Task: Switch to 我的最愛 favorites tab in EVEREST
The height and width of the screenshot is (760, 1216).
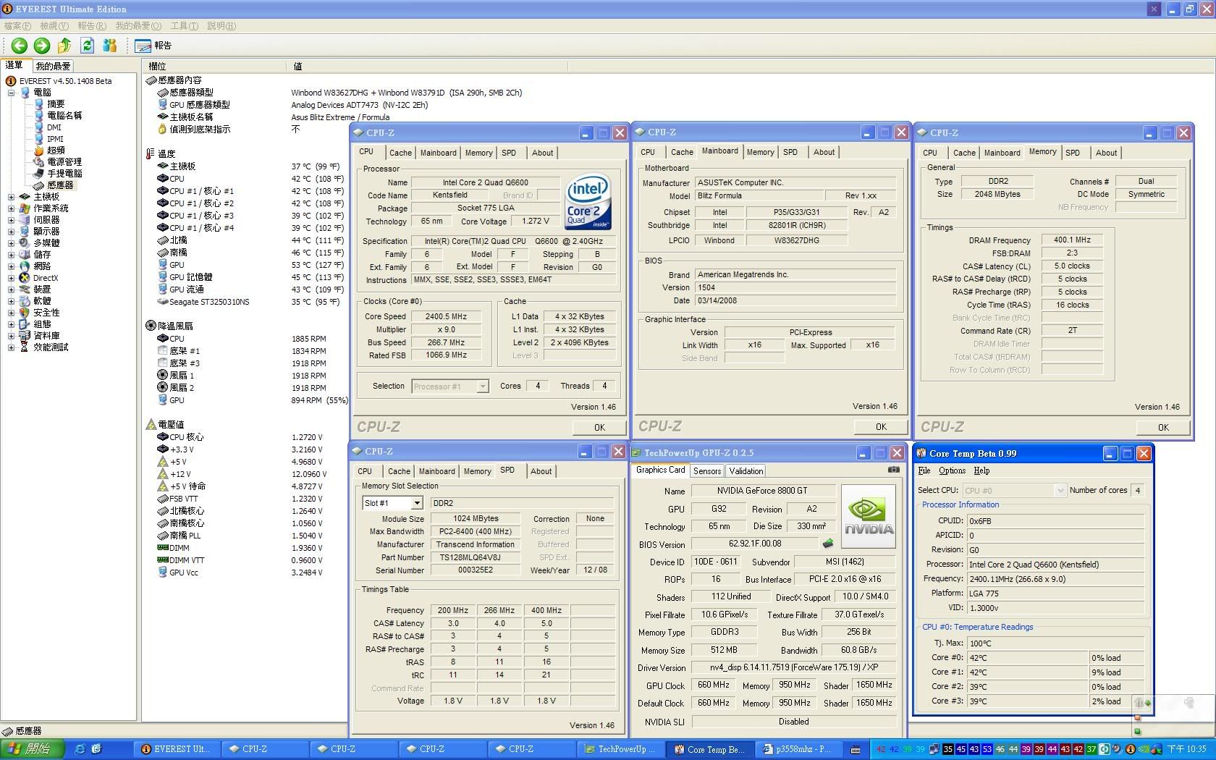Action: pos(54,66)
